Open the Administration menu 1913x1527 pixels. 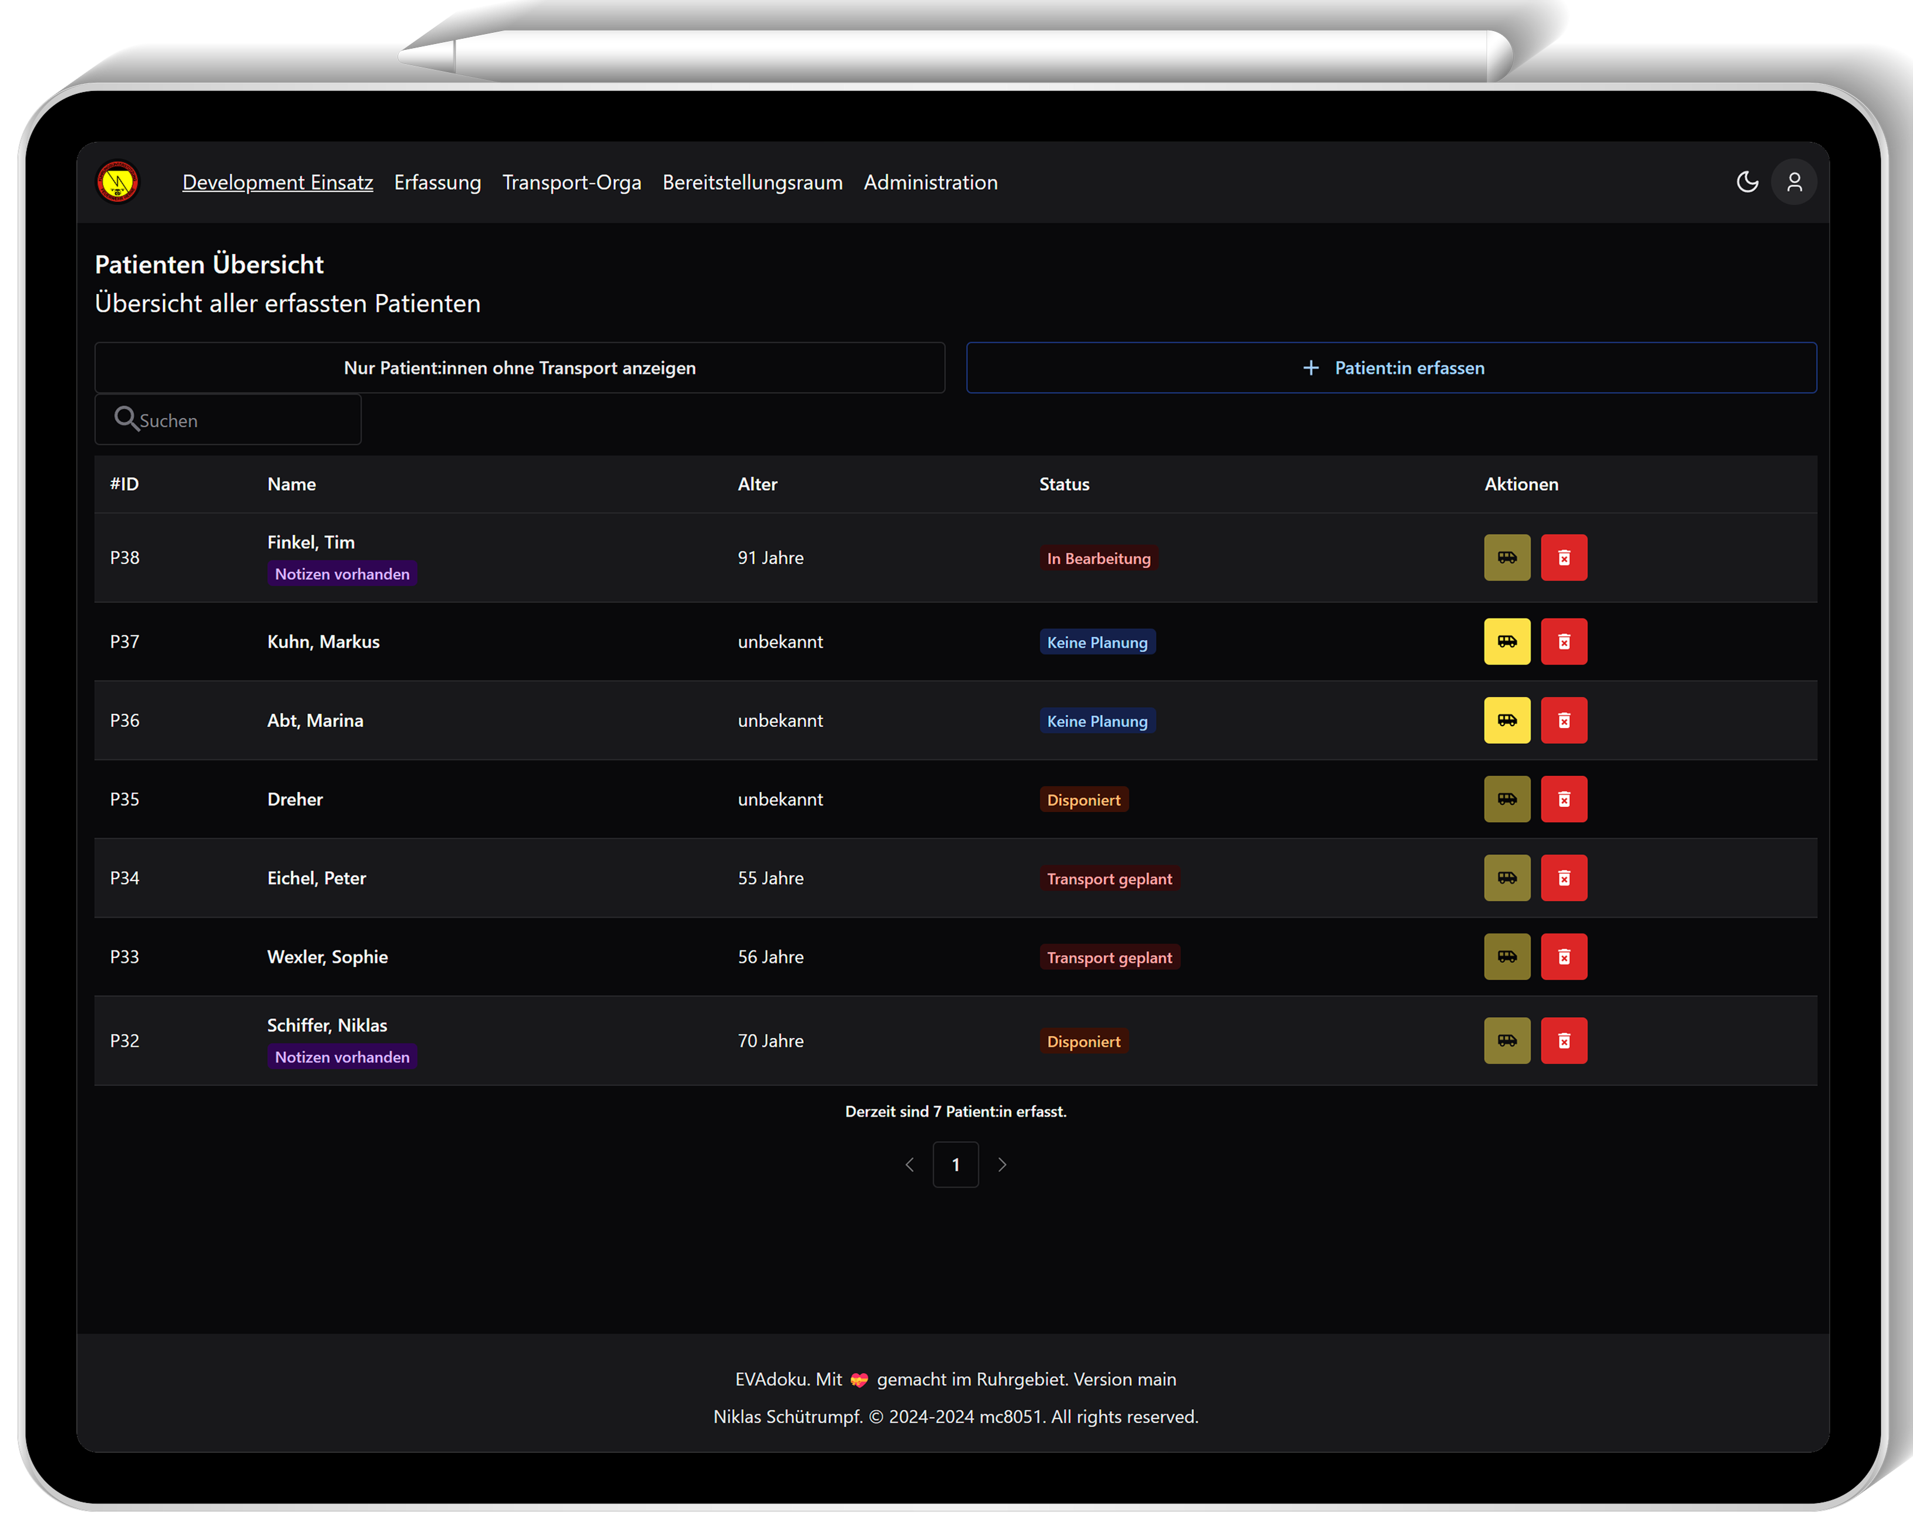pos(931,182)
